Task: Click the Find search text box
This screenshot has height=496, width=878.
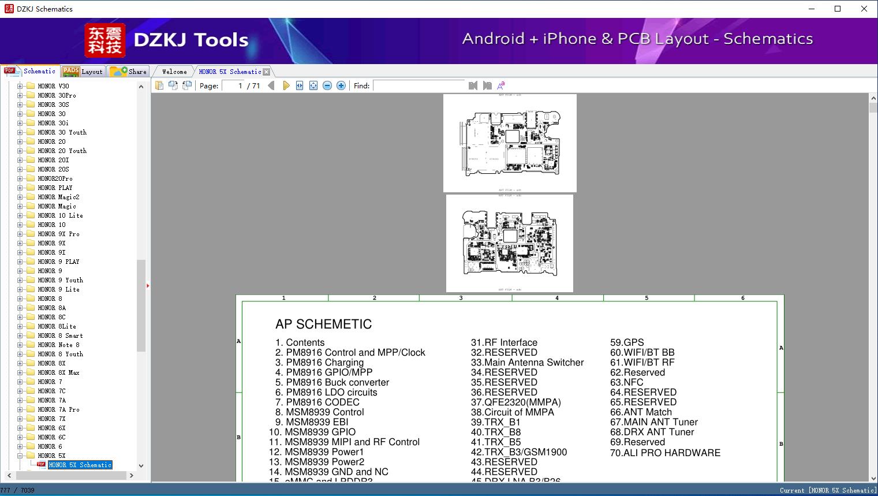Action: click(x=419, y=85)
